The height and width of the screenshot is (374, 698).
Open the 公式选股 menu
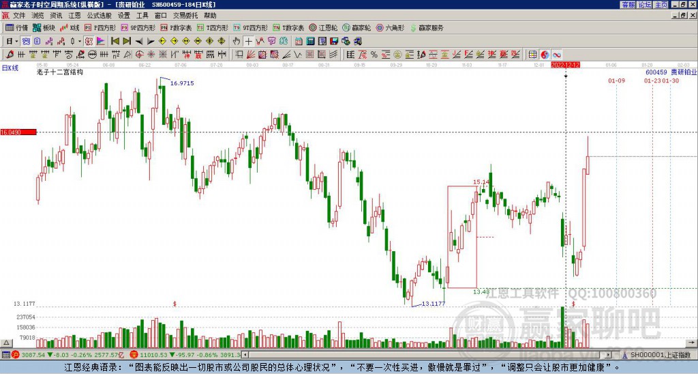pos(100,16)
